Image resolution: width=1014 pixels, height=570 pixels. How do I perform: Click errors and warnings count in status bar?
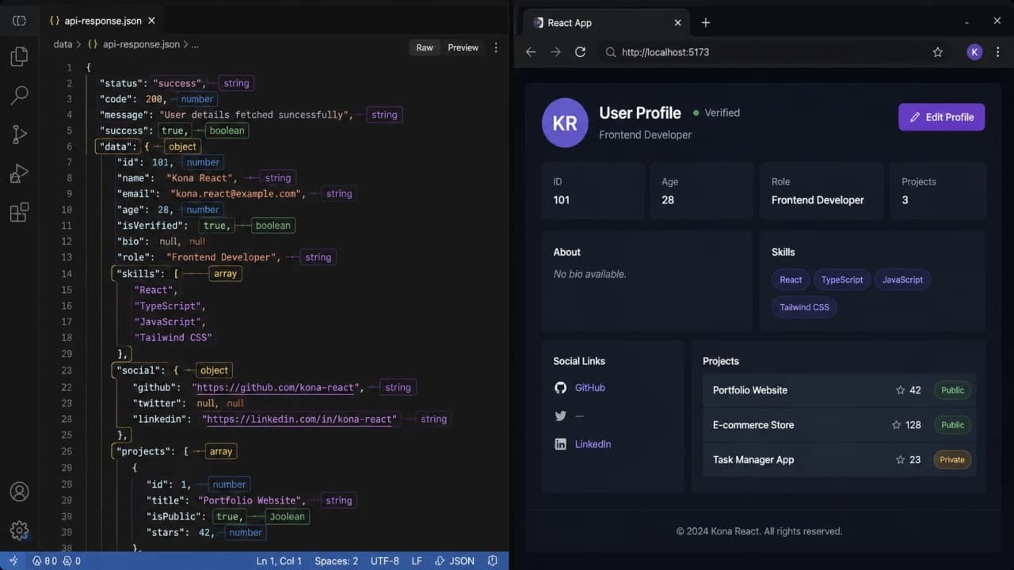(57, 560)
